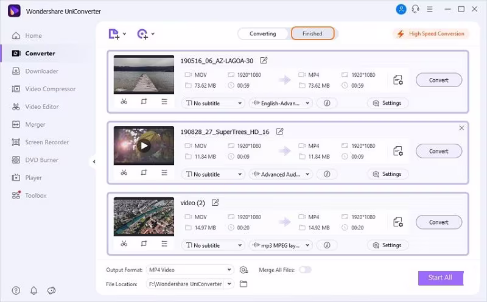Screen dimensions: 487x302
Task: Open the feedback chat icon
Action: click(52, 290)
